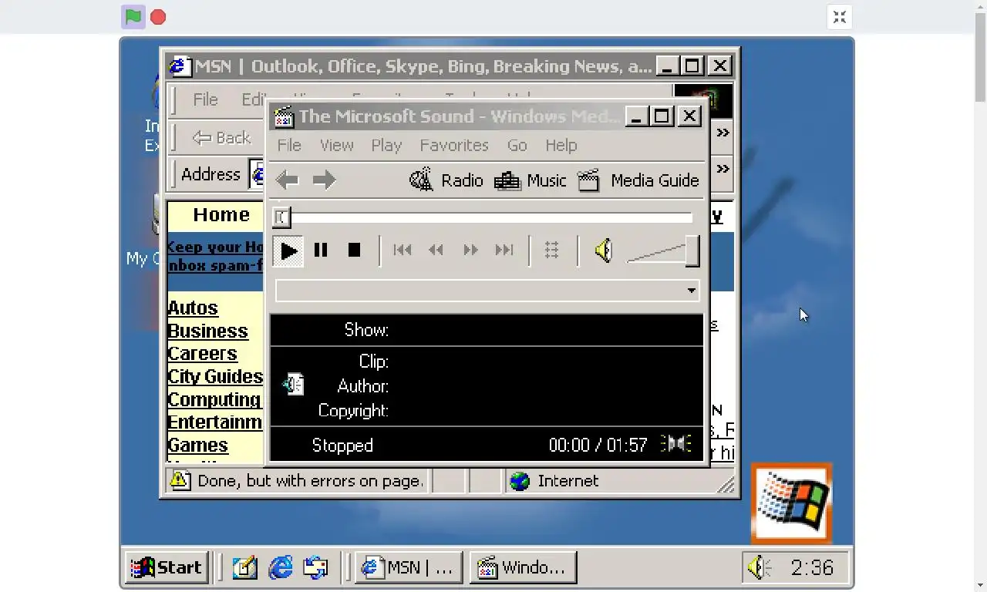This screenshot has height=592, width=987.
Task: Click the Play button in Media Player
Action: point(288,251)
